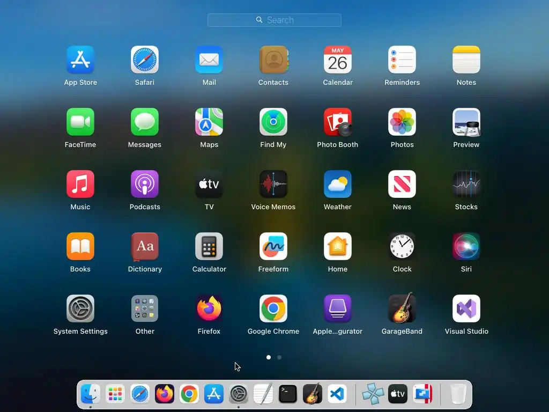The image size is (549, 412).
Task: Open GarageBand from the Launchpad grid
Action: point(402,308)
